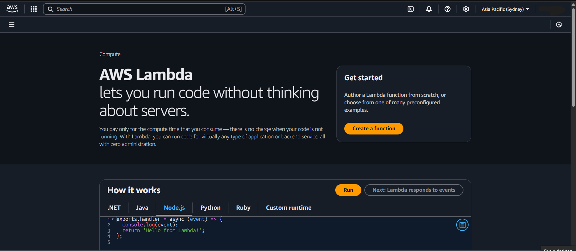Open the notifications bell icon
This screenshot has width=576, height=251.
pos(429,9)
